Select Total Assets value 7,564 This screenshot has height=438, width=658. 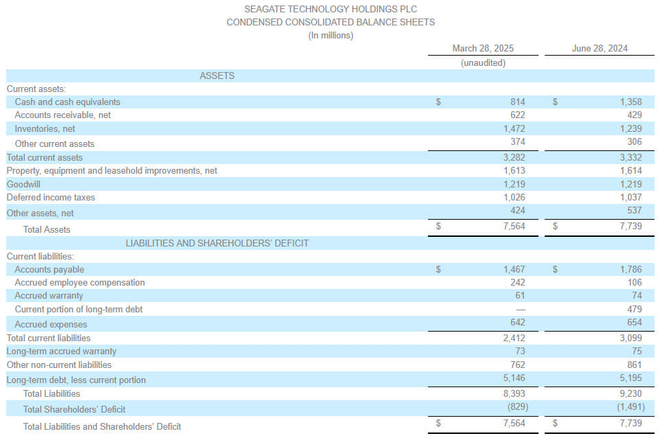click(x=514, y=226)
